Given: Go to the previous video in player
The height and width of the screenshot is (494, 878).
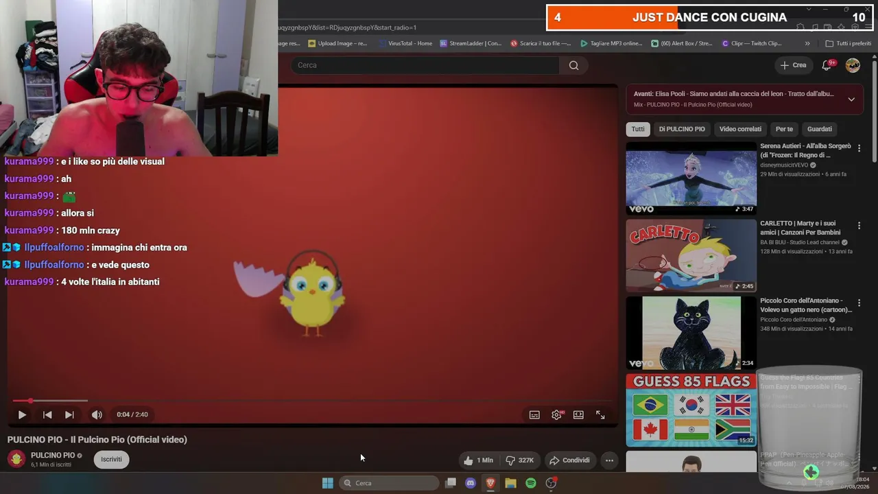Looking at the screenshot, I should point(47,414).
